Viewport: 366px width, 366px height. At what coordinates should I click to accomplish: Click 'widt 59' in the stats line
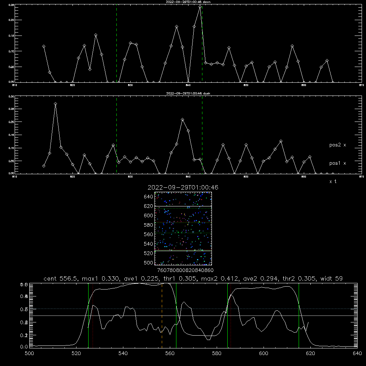[332, 279]
